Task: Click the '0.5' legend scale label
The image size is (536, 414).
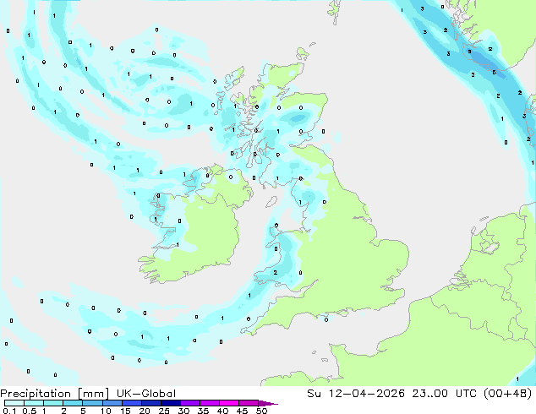Action: [30, 411]
